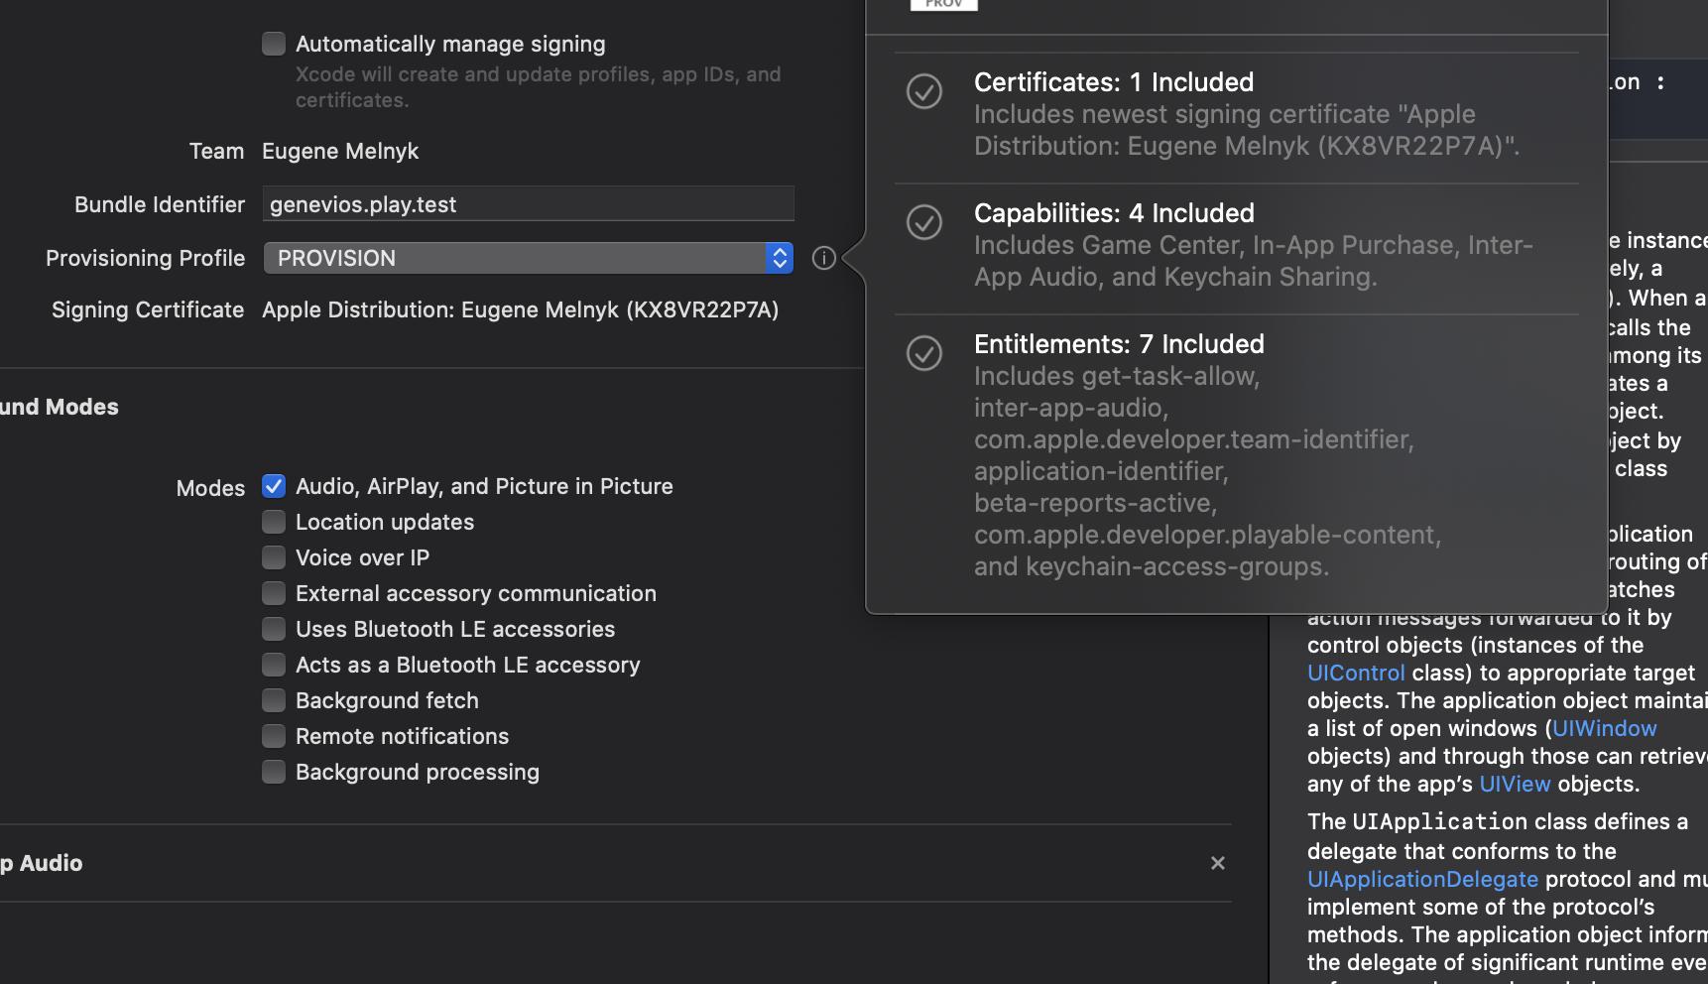
Task: Click the Bundle Identifier text field
Action: [x=528, y=204]
